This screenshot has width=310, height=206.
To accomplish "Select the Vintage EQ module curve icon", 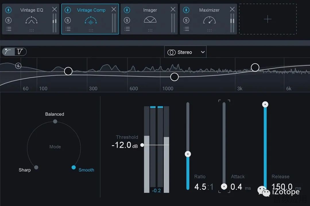I will click(x=32, y=20).
